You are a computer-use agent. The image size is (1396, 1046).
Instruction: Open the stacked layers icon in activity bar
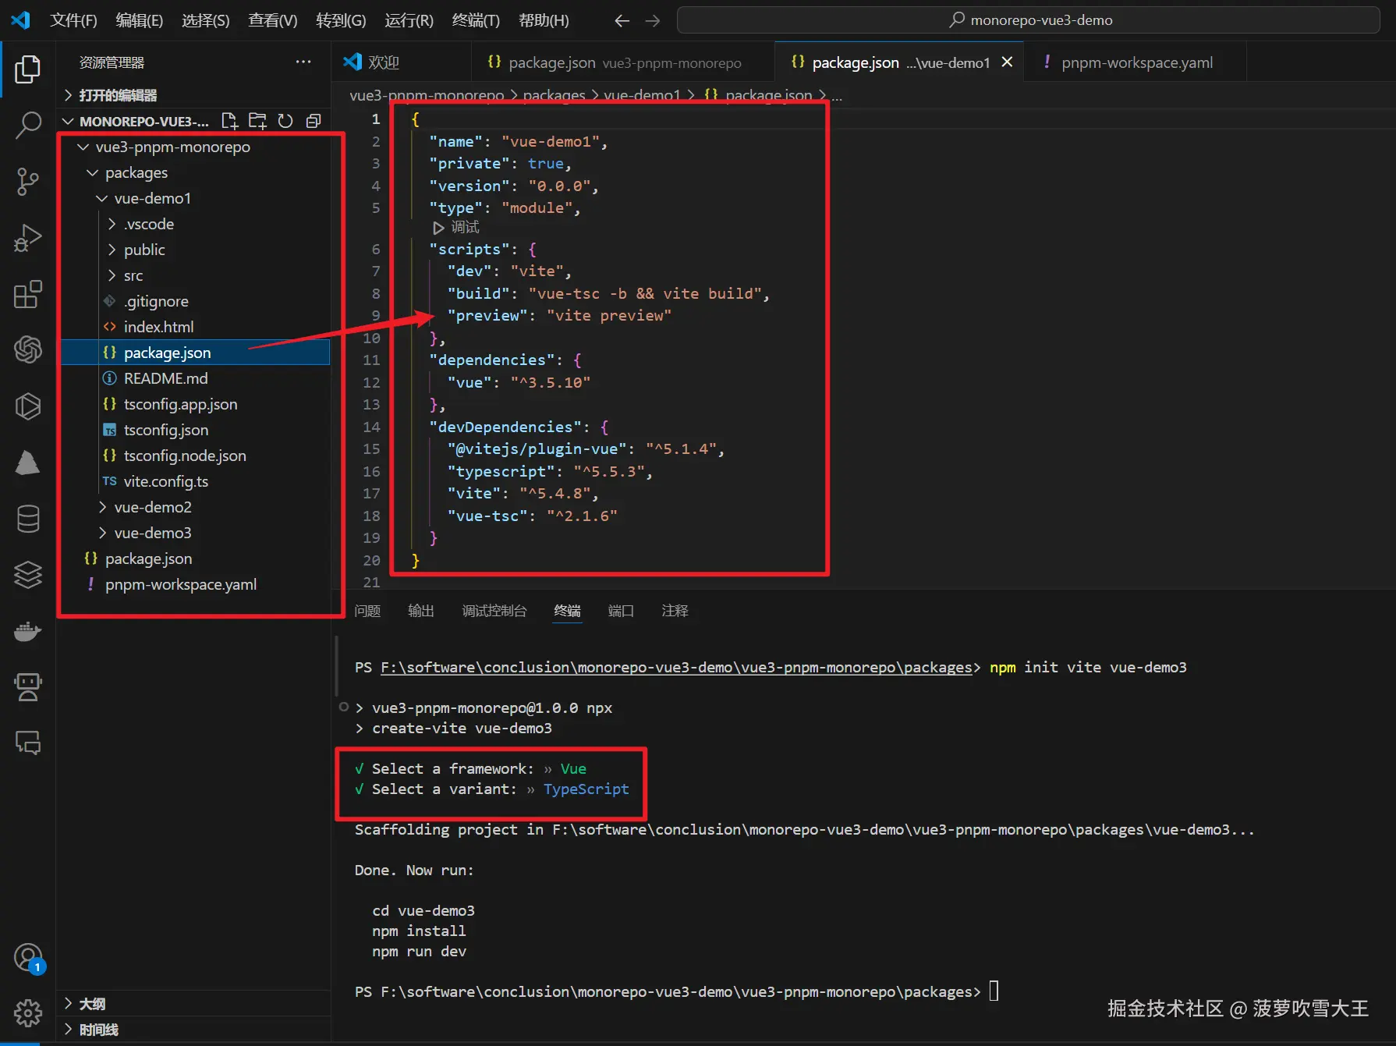(x=28, y=575)
